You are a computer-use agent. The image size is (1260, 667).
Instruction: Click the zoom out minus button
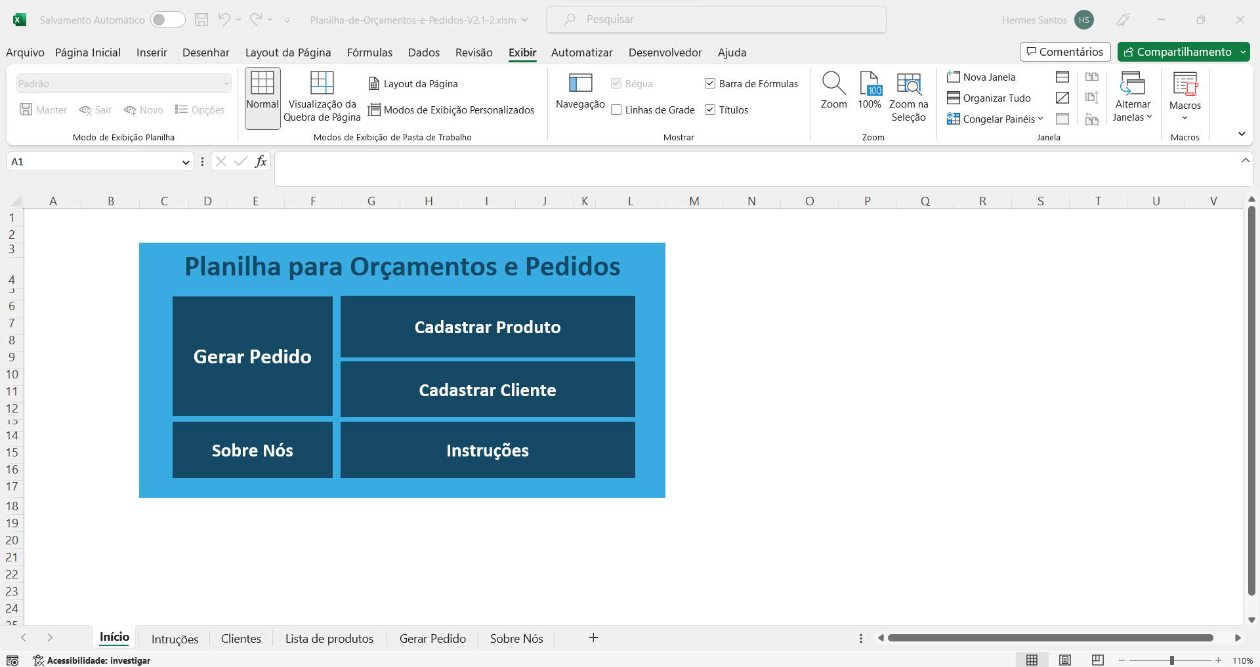point(1122,660)
